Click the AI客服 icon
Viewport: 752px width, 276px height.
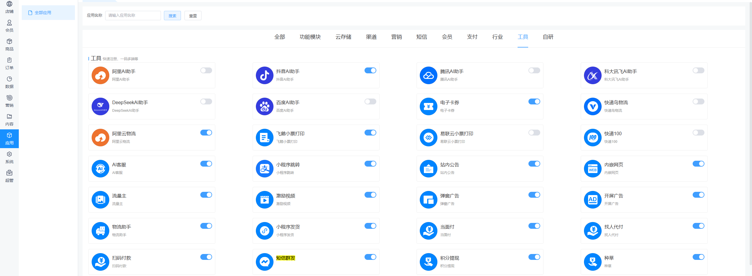[x=100, y=169]
